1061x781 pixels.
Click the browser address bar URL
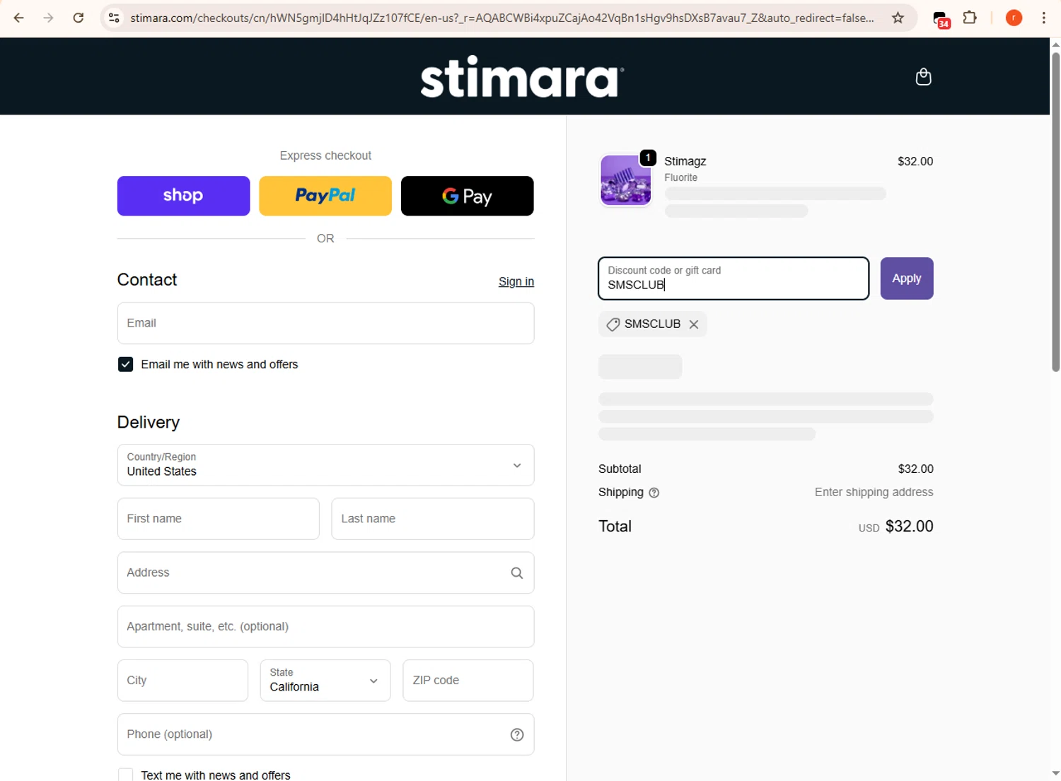tap(502, 18)
